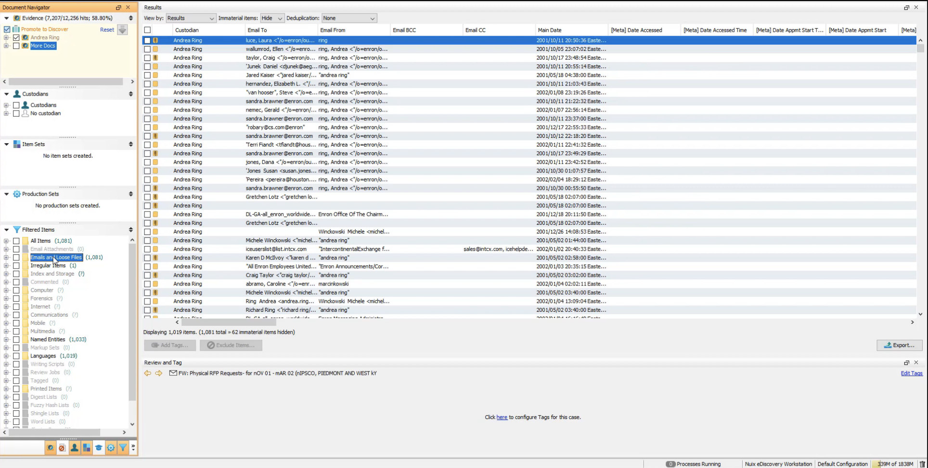The height and width of the screenshot is (468, 928).
Task: Open the Edit Tags link
Action: click(911, 373)
